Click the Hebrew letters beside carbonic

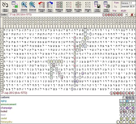129,98
